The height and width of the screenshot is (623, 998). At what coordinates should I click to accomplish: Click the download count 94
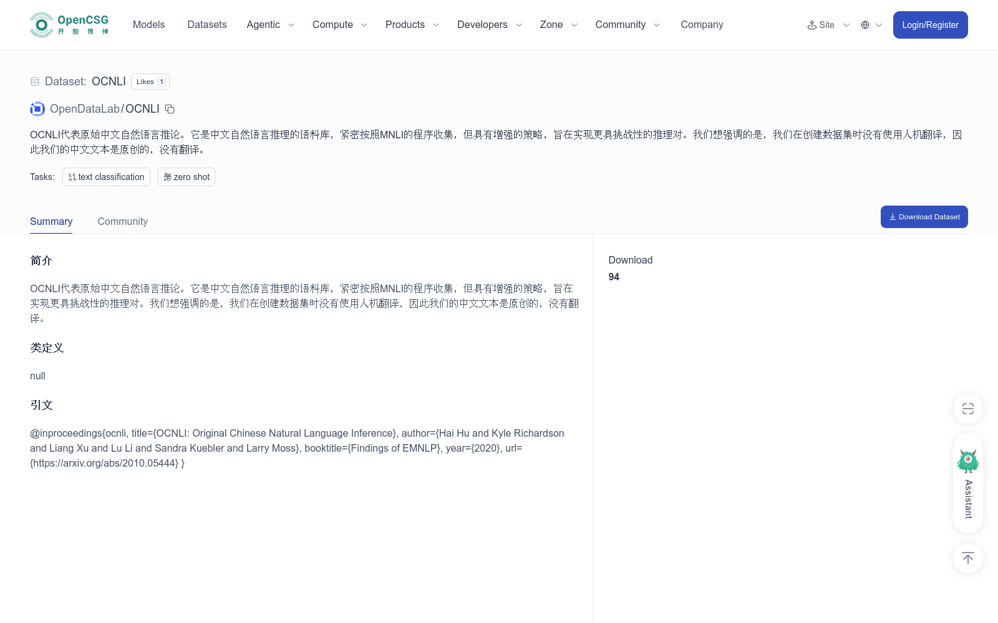click(614, 277)
